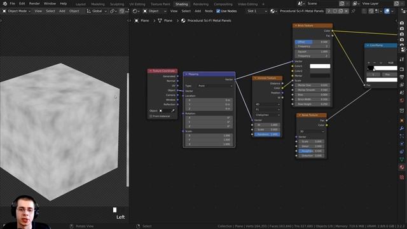Open the File menu

(x=12, y=4)
